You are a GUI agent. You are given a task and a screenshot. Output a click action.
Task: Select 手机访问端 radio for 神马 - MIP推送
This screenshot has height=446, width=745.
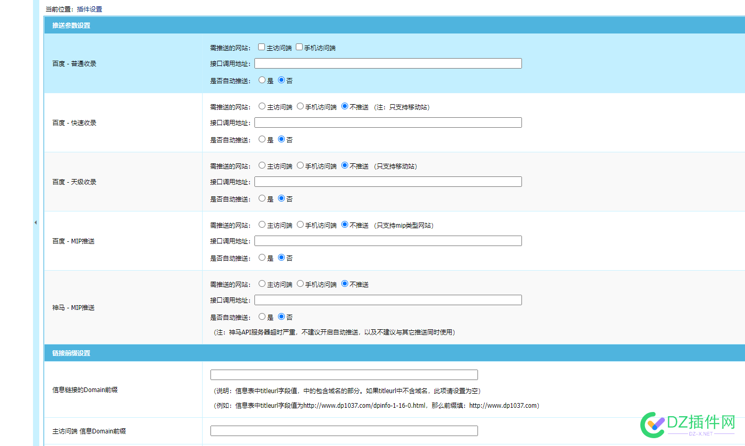[x=300, y=284]
